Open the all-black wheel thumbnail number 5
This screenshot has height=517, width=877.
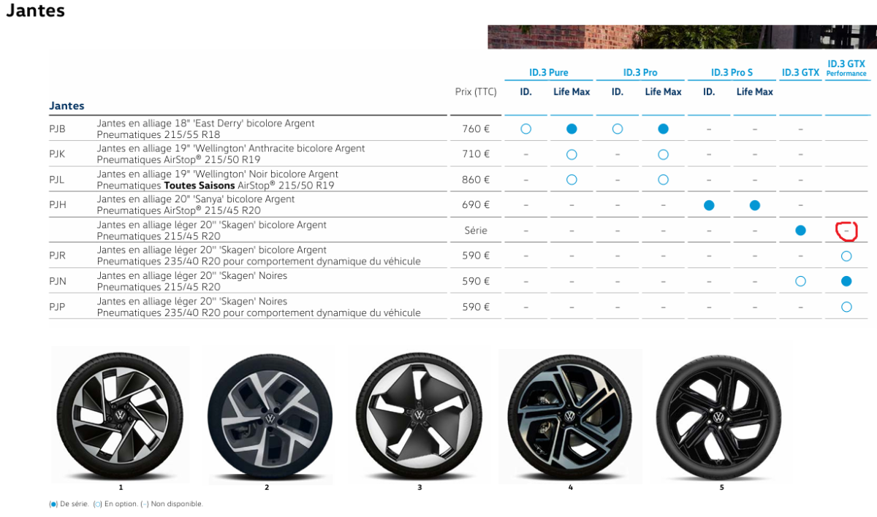pyautogui.click(x=720, y=416)
